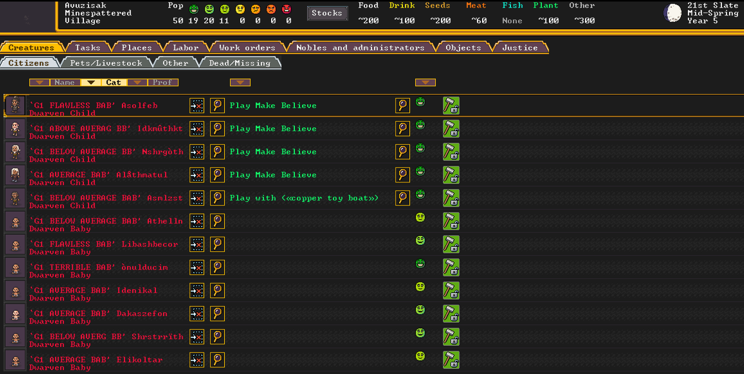Image resolution: width=744 pixels, height=374 pixels.
Task: Sort the list by Prof column
Action: click(163, 82)
